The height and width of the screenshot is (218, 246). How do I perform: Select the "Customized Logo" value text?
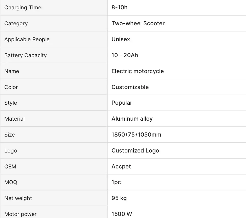(x=135, y=151)
